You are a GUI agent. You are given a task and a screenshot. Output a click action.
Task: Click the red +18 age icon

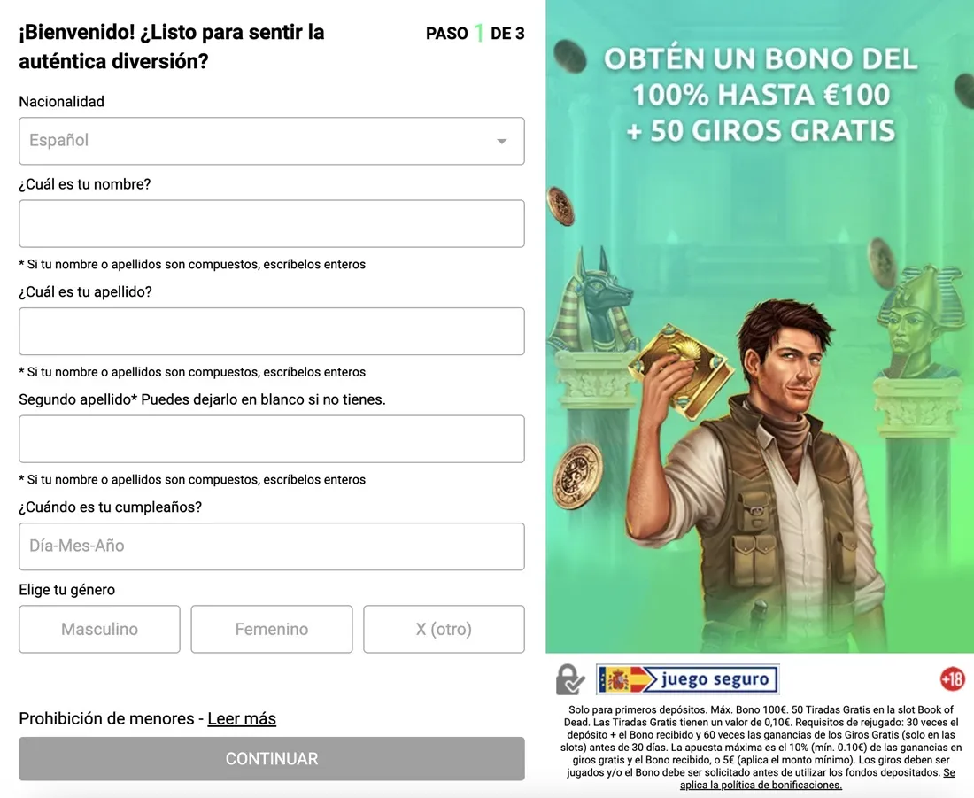[x=952, y=678]
